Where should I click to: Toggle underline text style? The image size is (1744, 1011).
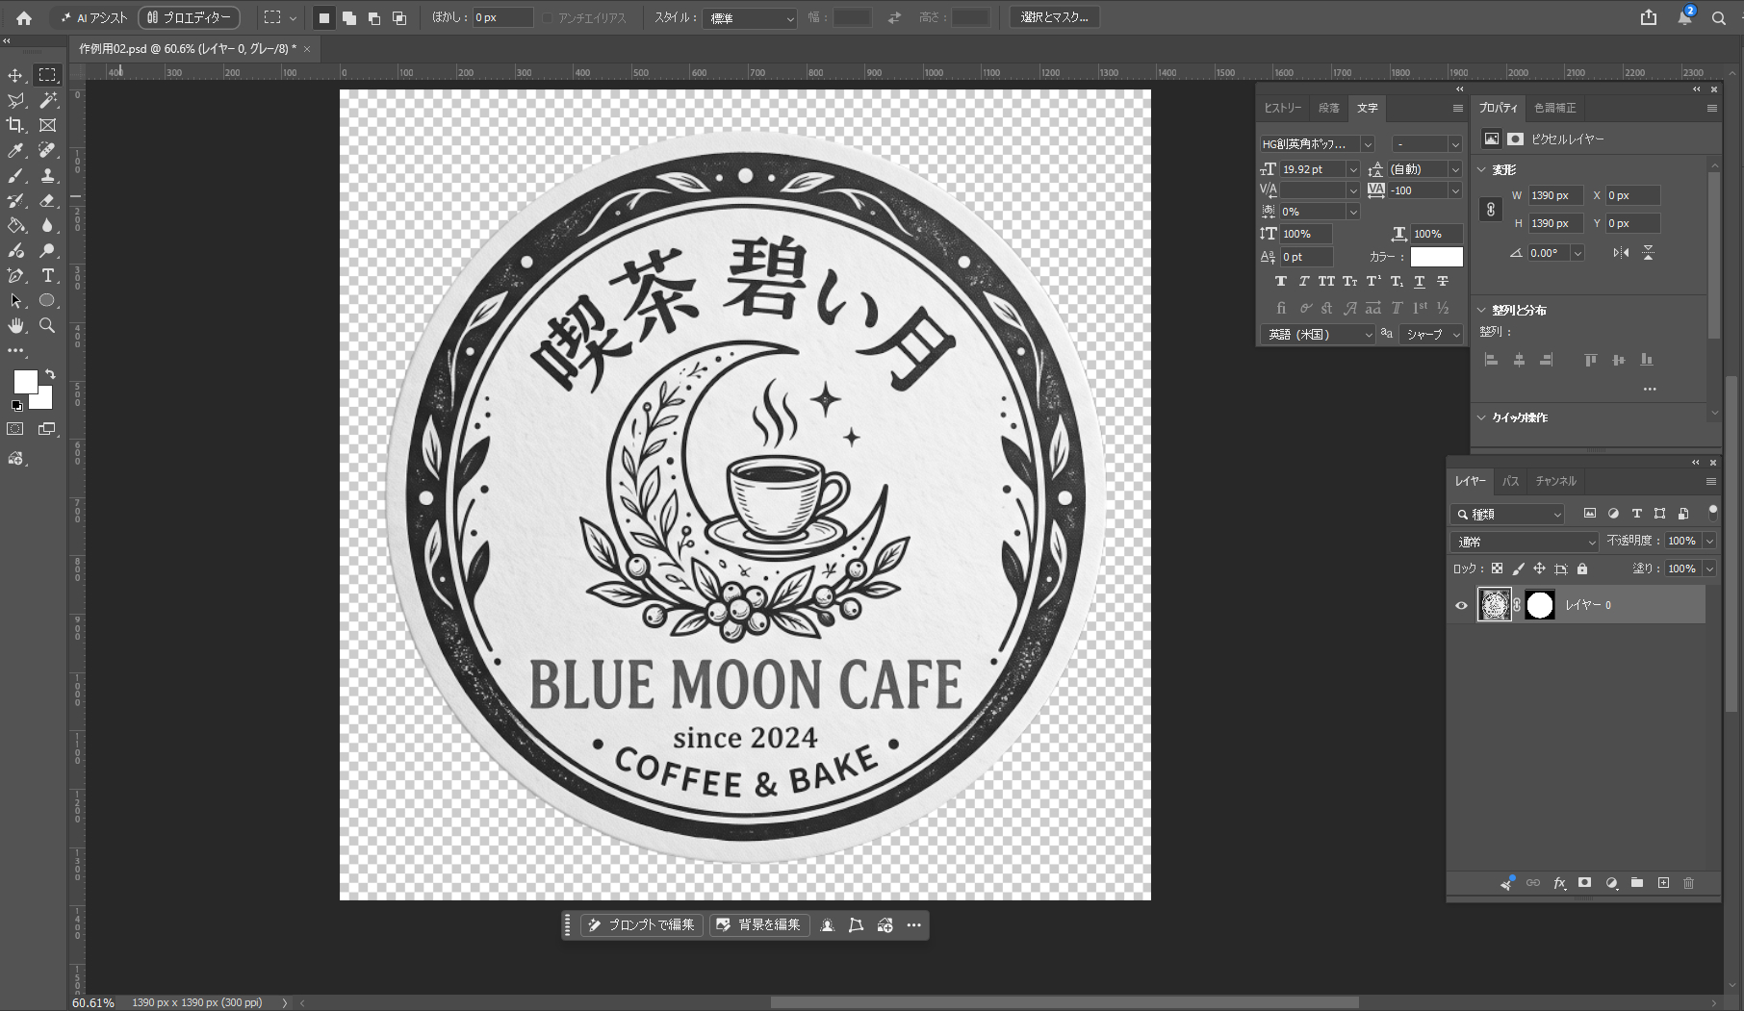1419,282
